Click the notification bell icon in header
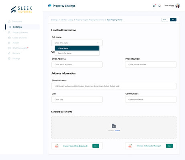The height and width of the screenshot is (160, 185). point(159,6)
